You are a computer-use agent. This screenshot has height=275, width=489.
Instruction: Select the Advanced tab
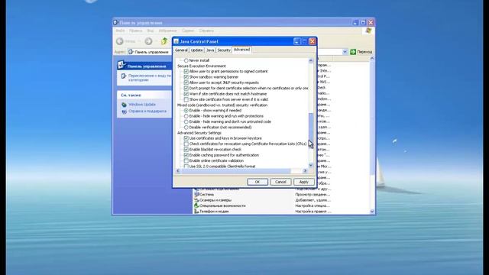coord(241,50)
